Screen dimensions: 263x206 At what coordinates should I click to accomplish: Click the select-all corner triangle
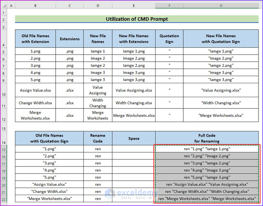[x=4, y=6]
